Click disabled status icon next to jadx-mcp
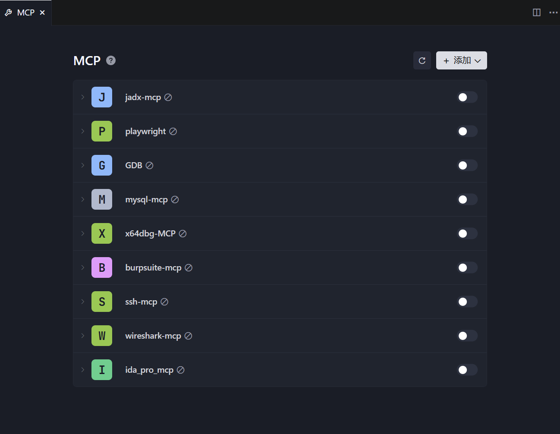The image size is (560, 434). pyautogui.click(x=168, y=97)
